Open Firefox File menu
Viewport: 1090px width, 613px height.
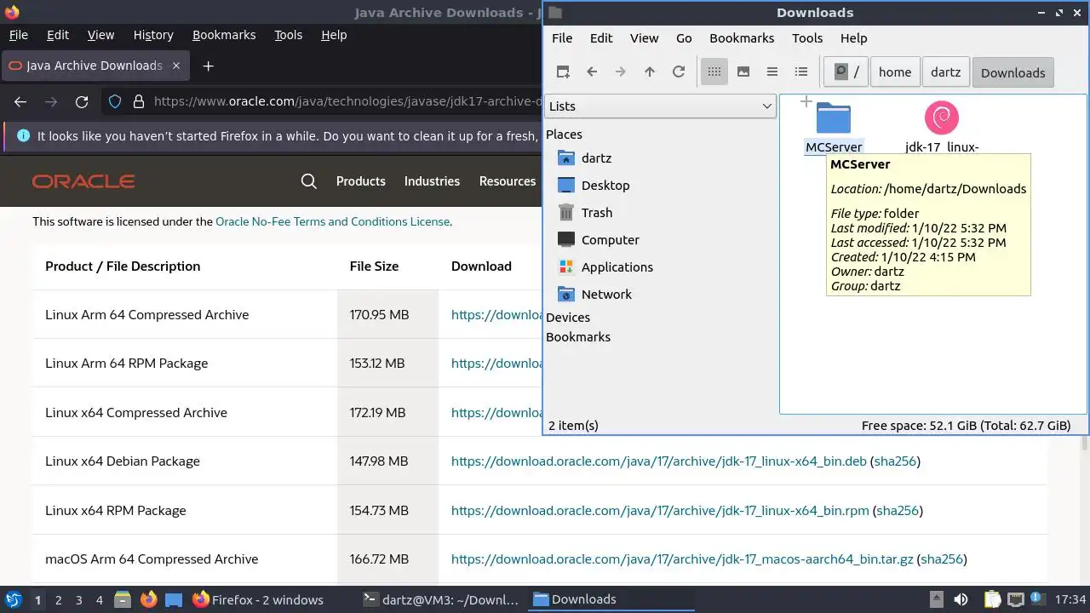pos(18,35)
